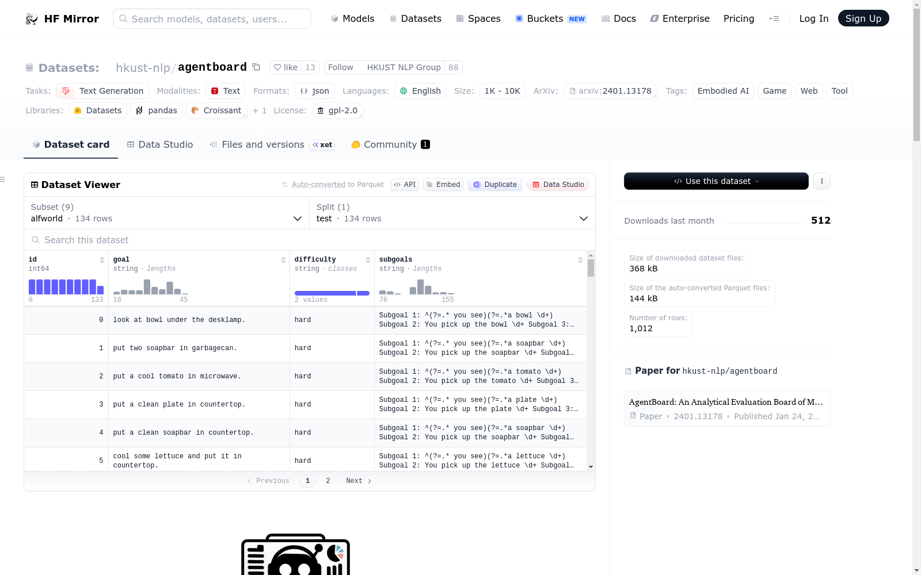Screen dimensions: 921x575
Task: Open the Pricing page
Action: pyautogui.click(x=739, y=19)
